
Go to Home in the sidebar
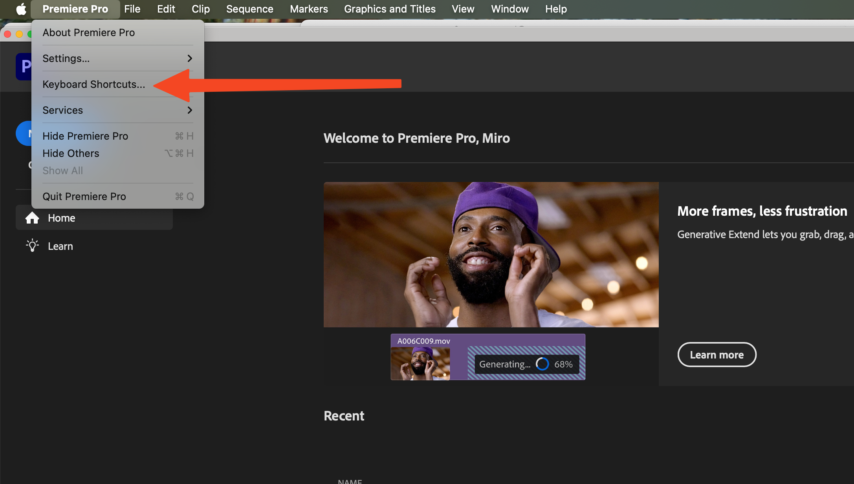click(94, 218)
